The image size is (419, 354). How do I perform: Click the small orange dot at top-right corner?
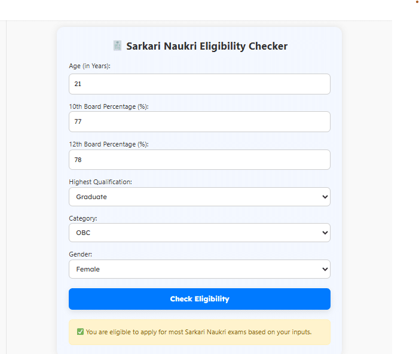click(417, 2)
